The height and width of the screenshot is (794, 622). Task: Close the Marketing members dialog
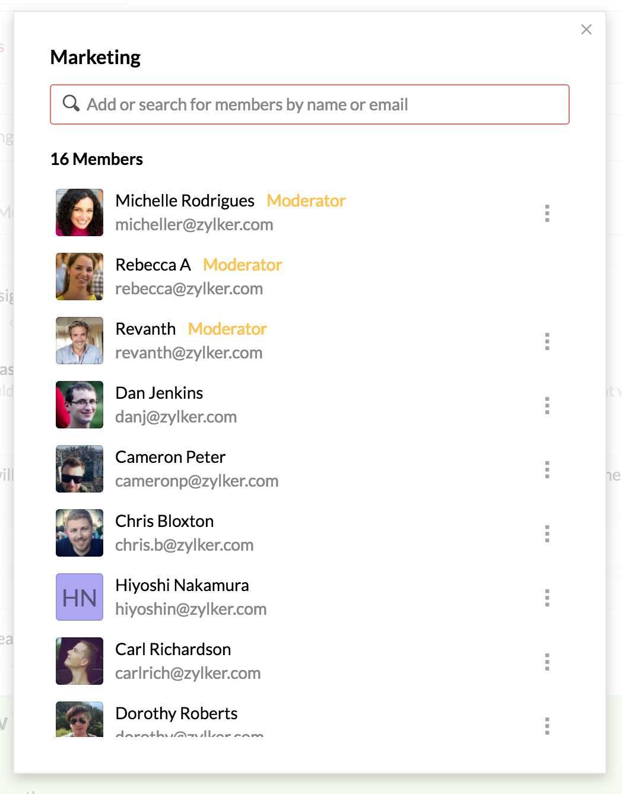[x=586, y=30]
